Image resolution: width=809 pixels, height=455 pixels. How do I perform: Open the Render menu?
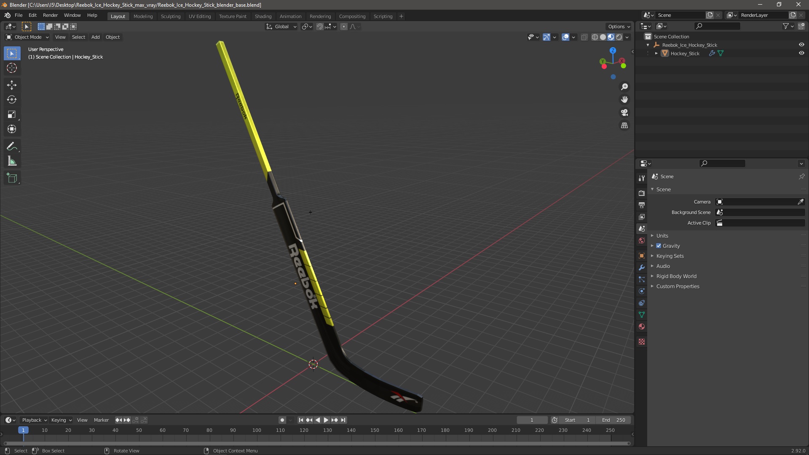(x=50, y=15)
